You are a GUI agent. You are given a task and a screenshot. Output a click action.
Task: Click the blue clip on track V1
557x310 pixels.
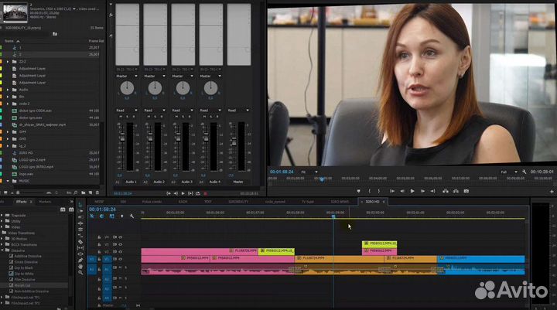pos(480,260)
